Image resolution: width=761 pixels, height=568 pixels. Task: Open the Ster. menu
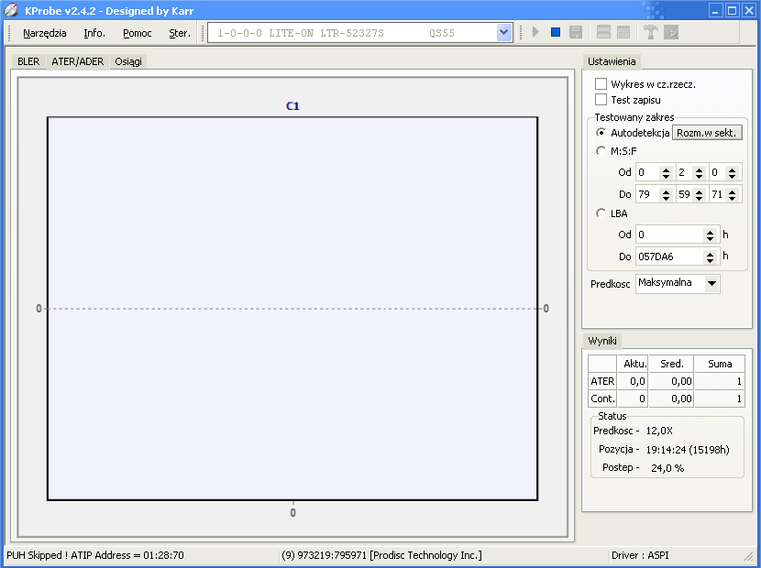(x=180, y=33)
